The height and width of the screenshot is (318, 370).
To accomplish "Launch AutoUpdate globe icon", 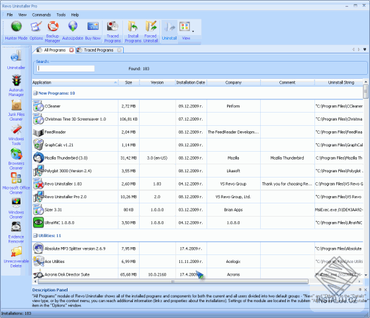I will click(73, 26).
